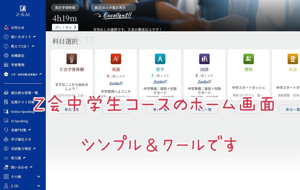Open 学習管理 menu item
Viewport: 300px width, 190px height.
(x=18, y=65)
